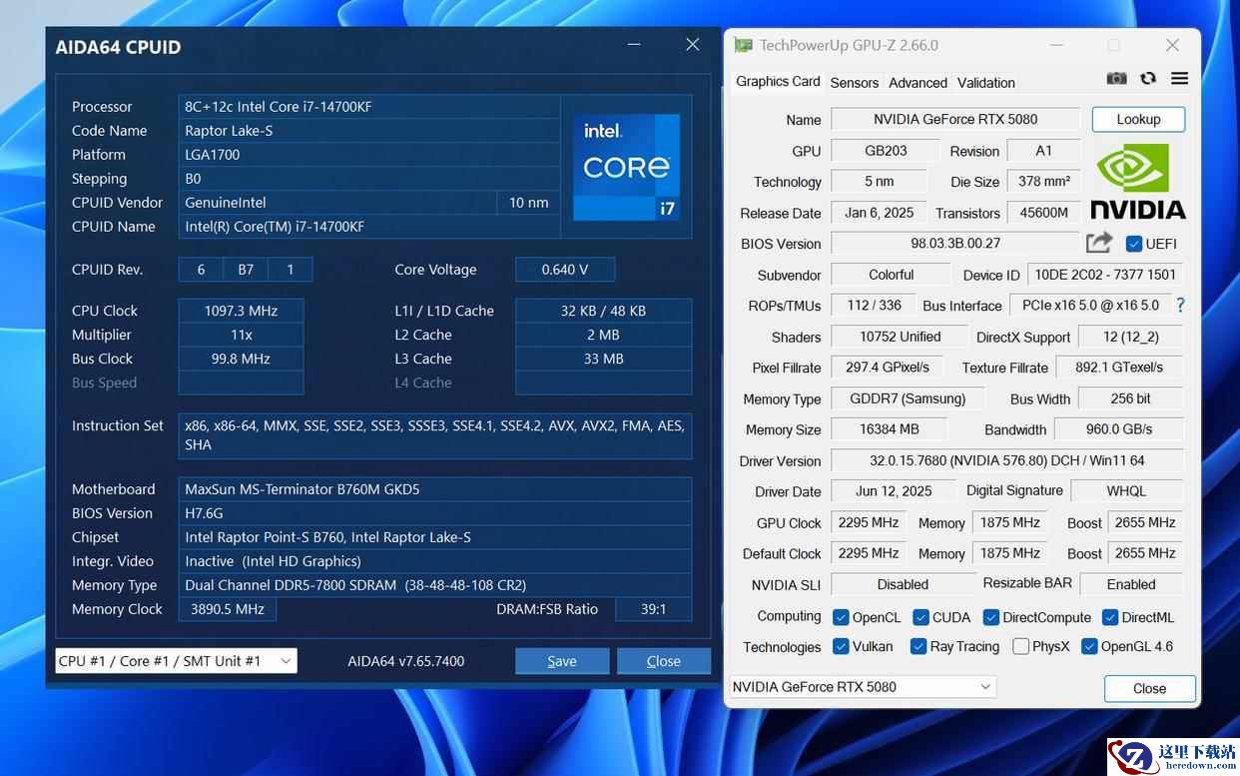Click the BIOS Version H7.6G value
The width and height of the screenshot is (1240, 776).
pos(435,513)
